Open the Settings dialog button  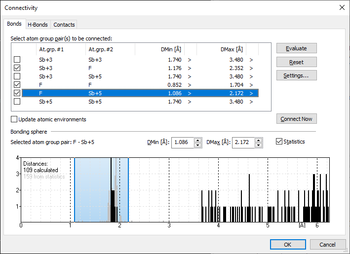(x=296, y=75)
